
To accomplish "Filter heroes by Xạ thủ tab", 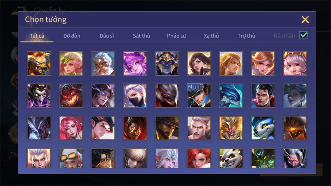I will coord(211,36).
